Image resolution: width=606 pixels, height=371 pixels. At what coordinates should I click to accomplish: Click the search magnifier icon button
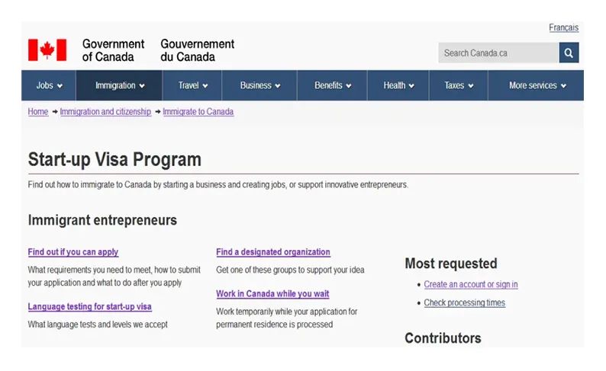tap(569, 53)
